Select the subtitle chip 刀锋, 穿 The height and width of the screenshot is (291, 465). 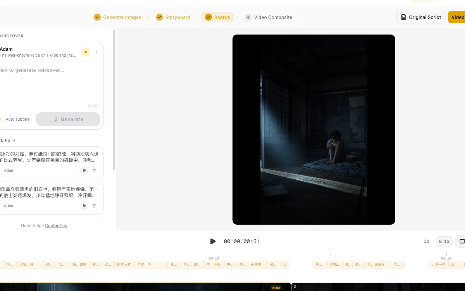(29, 265)
